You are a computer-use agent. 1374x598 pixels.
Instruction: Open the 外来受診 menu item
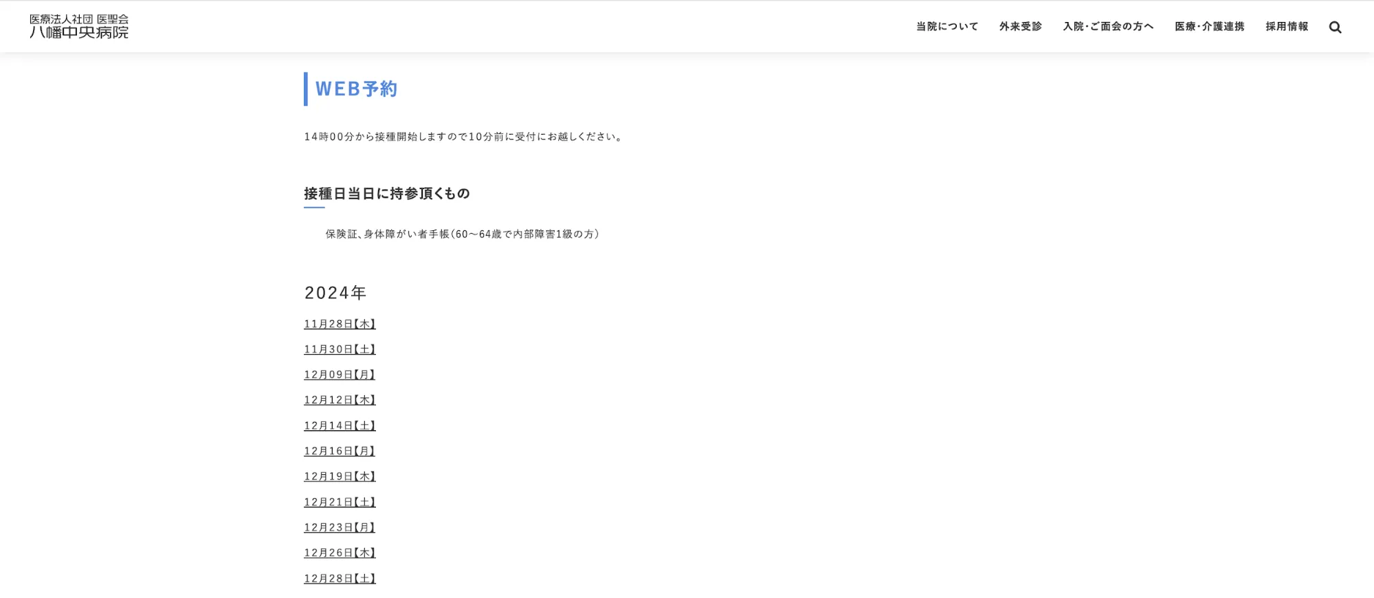click(x=1020, y=27)
